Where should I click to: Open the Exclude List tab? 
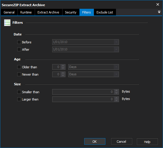pyautogui.click(x=105, y=12)
